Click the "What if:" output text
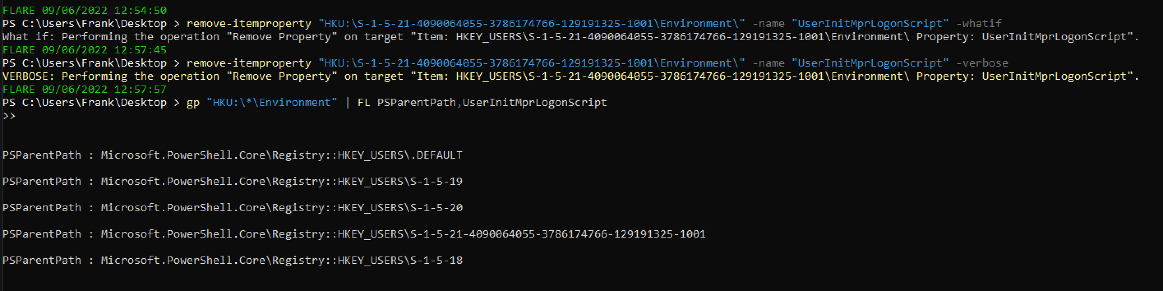Viewport: 1163px width, 291px height. point(28,37)
